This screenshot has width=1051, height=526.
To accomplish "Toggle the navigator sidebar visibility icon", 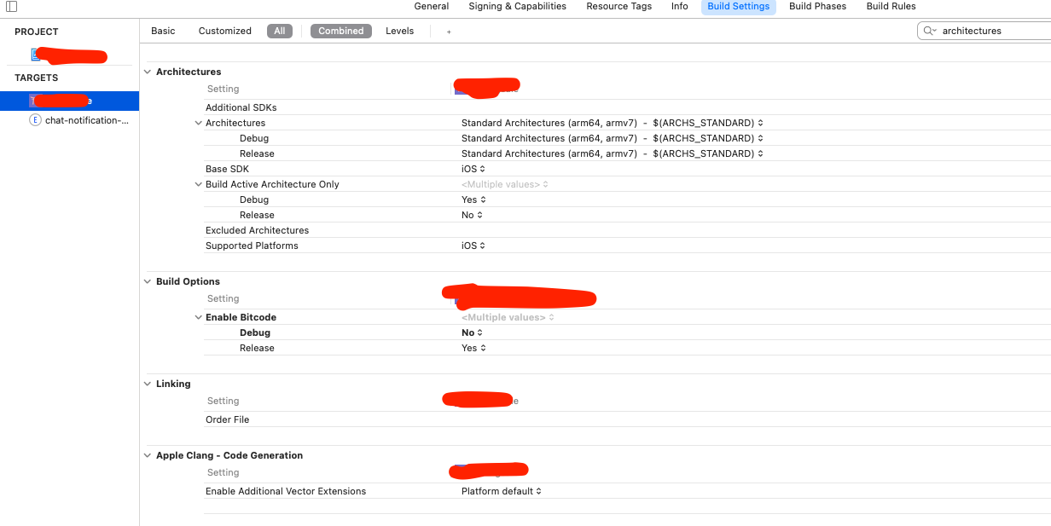I will 10,6.
